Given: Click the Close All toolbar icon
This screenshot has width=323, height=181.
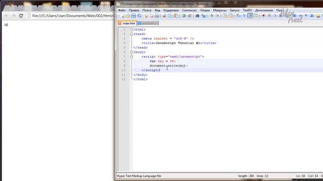Looking at the screenshot, I should point(151,16).
